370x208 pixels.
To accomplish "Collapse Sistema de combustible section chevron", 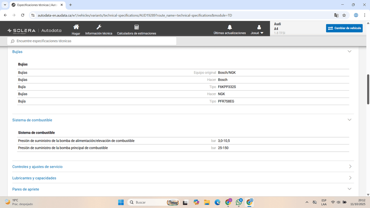I will [x=349, y=120].
